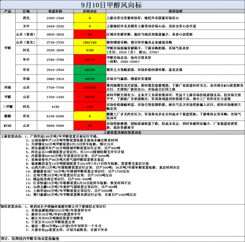Click the red '60' price change cell
The image size is (245, 242).
point(90,34)
